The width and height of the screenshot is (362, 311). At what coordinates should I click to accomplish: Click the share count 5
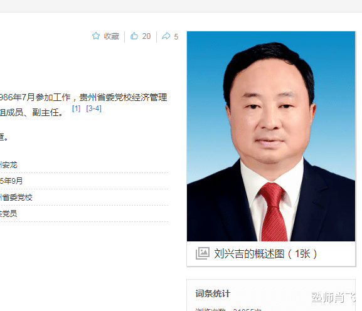tap(176, 37)
